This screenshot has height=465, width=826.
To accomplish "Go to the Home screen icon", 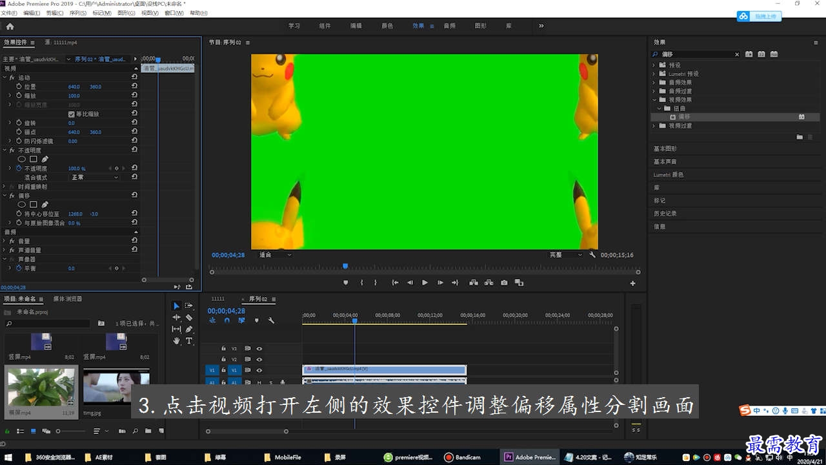I will (10, 26).
